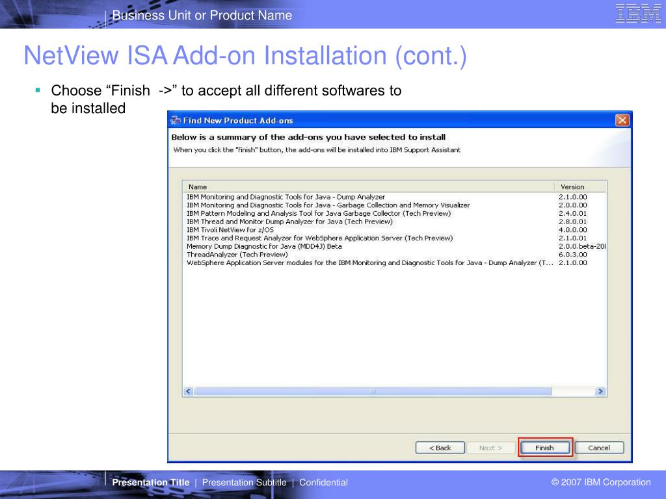Click version value 6.0.3.00
Screen dimensions: 666x499
(572, 255)
